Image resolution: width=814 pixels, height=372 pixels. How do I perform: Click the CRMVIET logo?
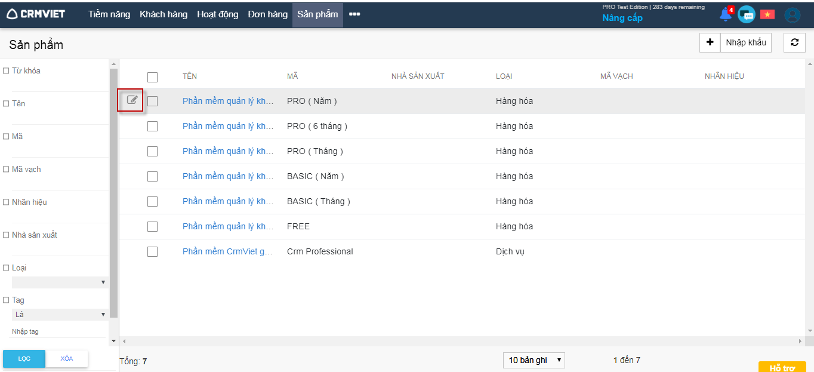tap(36, 14)
